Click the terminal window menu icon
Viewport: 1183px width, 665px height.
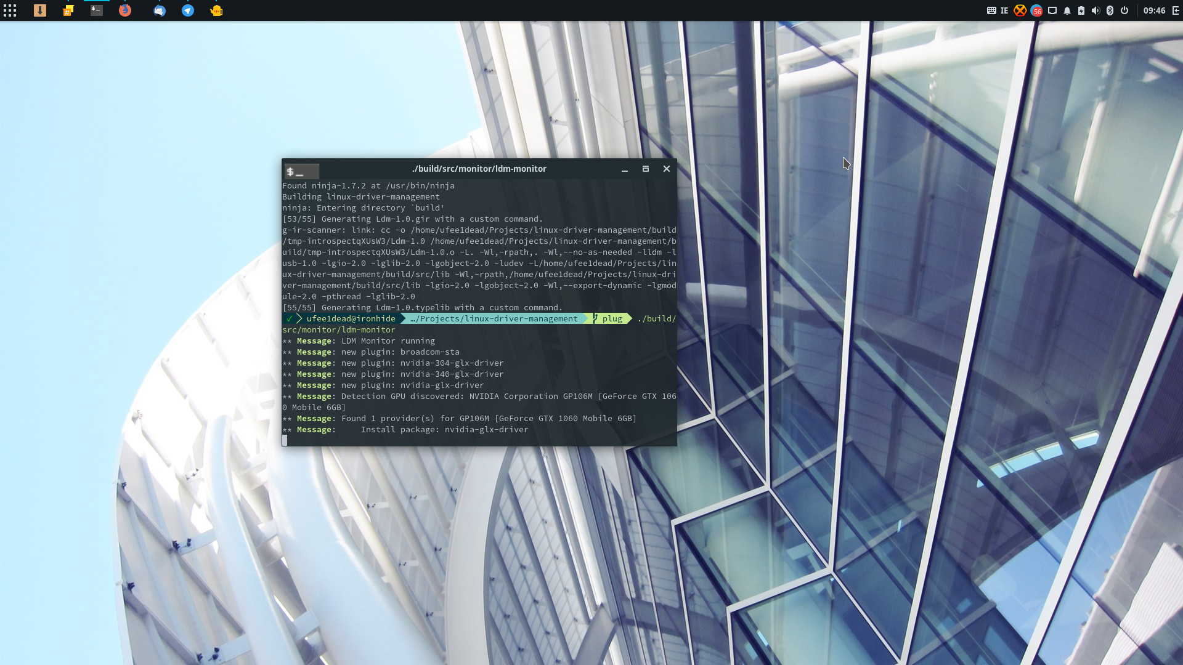301,171
